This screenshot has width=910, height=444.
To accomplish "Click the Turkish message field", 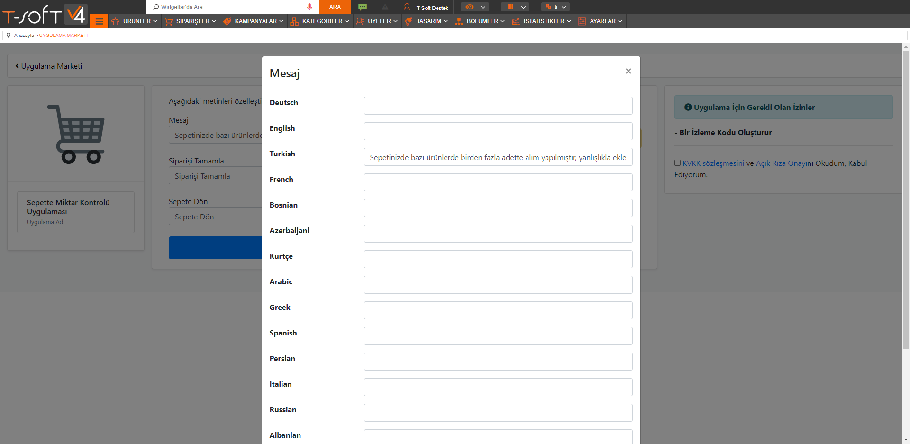I will (498, 157).
